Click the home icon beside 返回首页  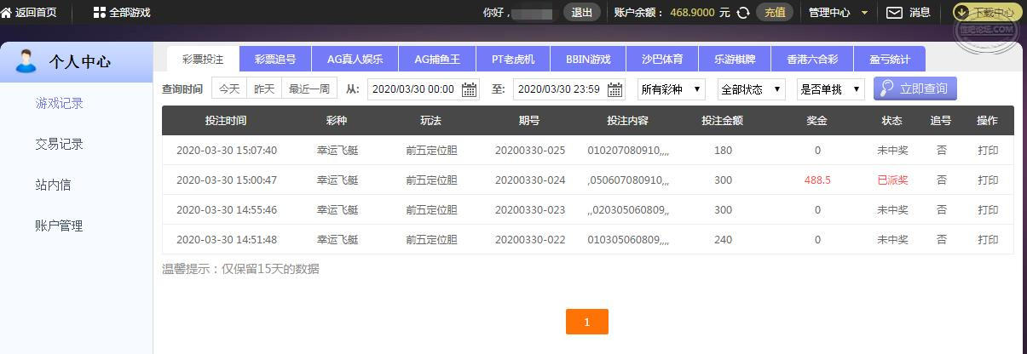tap(7, 13)
